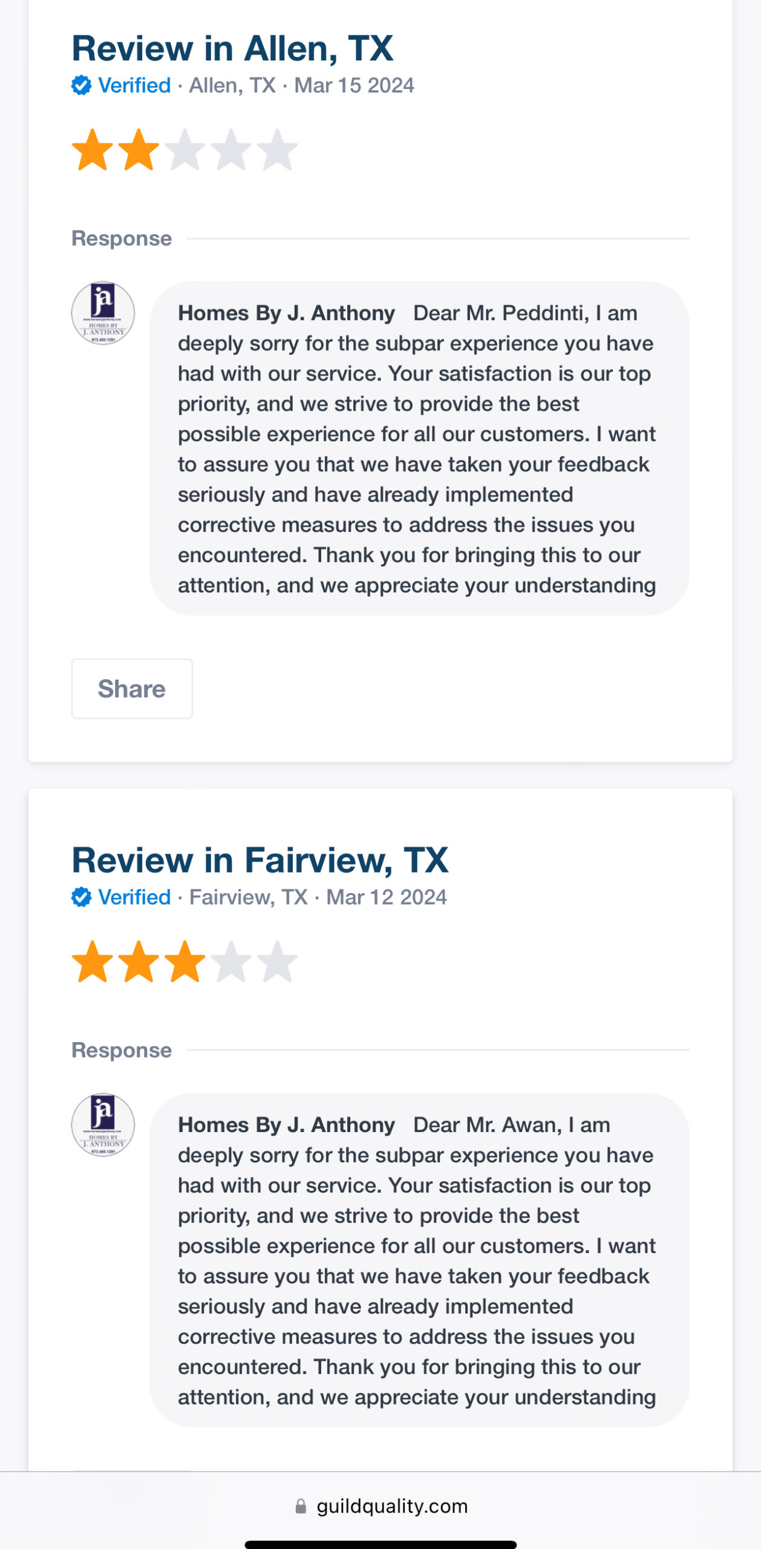Click the Verified link under Fairview review

(x=134, y=897)
